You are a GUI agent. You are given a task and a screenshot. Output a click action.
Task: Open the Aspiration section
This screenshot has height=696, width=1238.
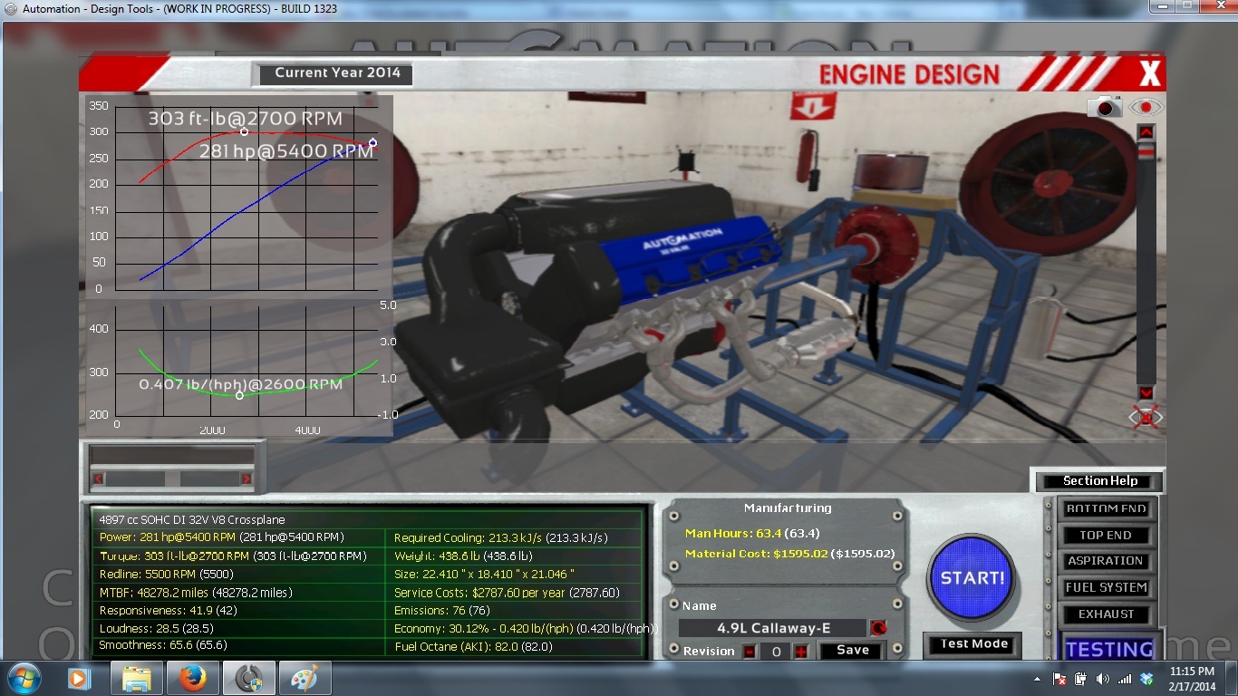click(x=1106, y=561)
